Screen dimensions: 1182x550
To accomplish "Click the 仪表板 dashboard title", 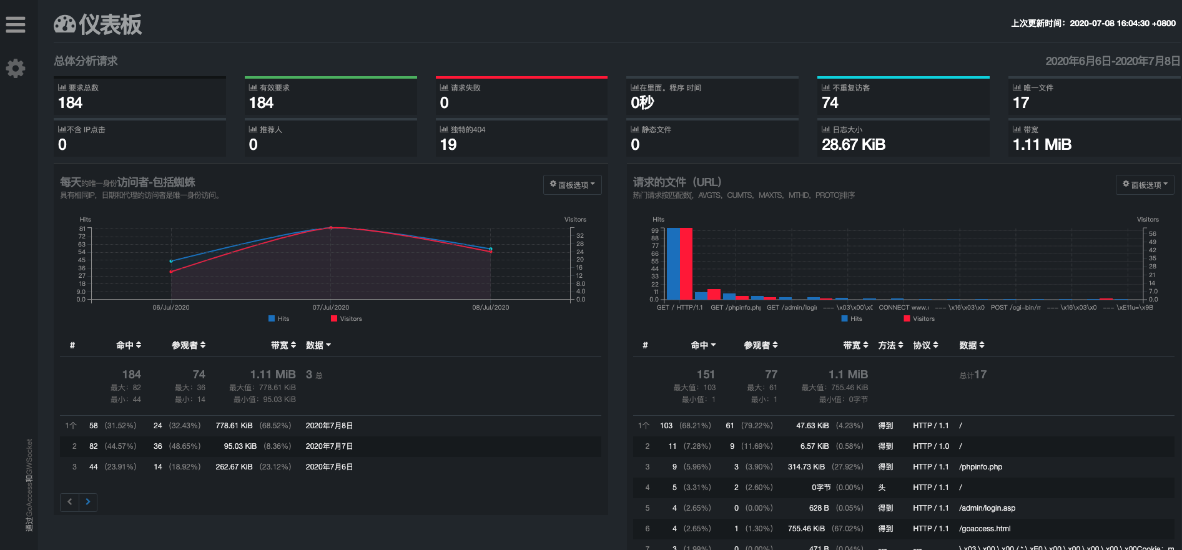I will pos(111,24).
